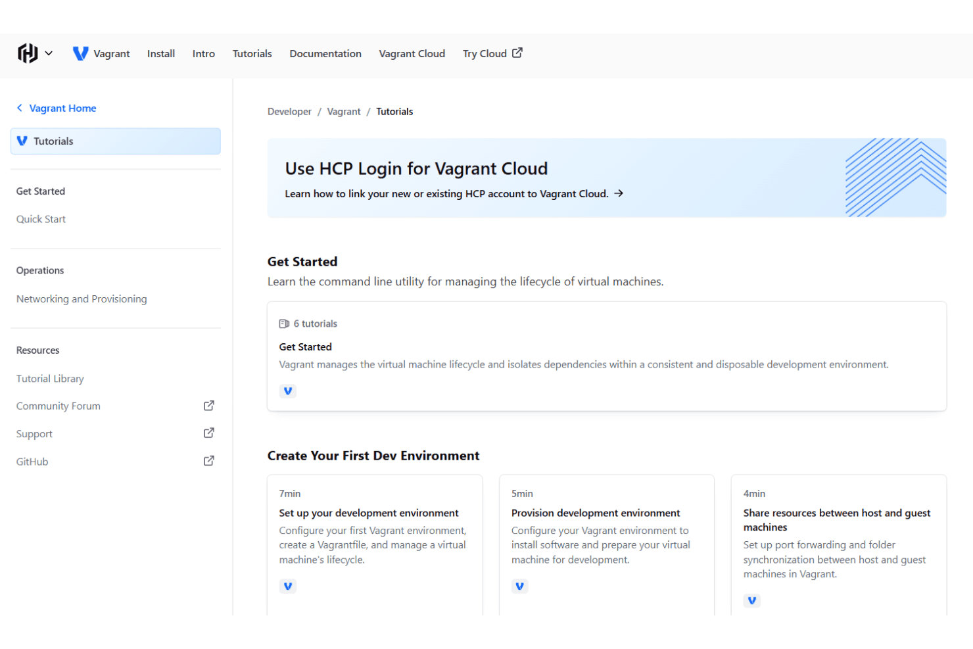The height and width of the screenshot is (649, 973).
Task: Click the Vagrant badge in Get Started card
Action: coord(288,391)
